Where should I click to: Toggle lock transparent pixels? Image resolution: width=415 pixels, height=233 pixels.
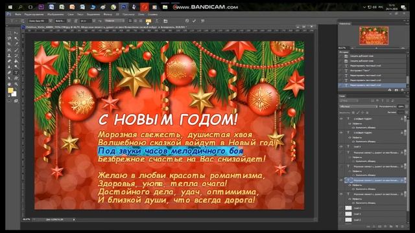(353, 113)
